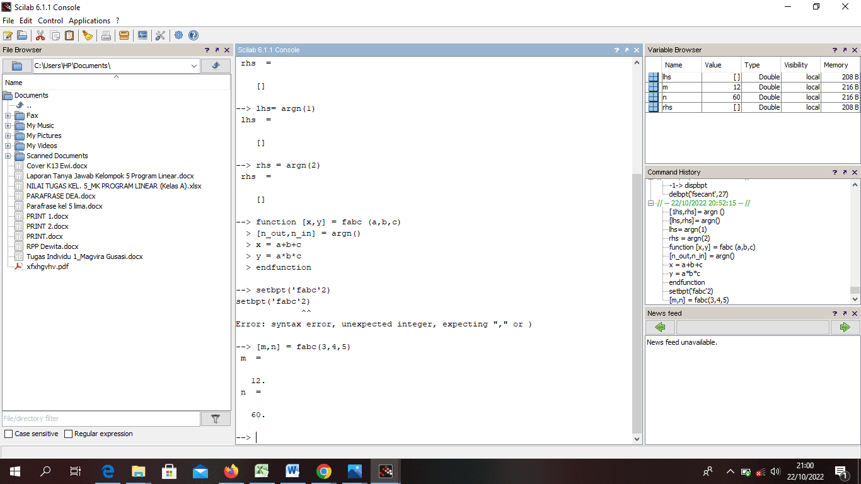The width and height of the screenshot is (861, 484).
Task: Select file PARAFRASE DEA.docx
Action: [x=61, y=196]
